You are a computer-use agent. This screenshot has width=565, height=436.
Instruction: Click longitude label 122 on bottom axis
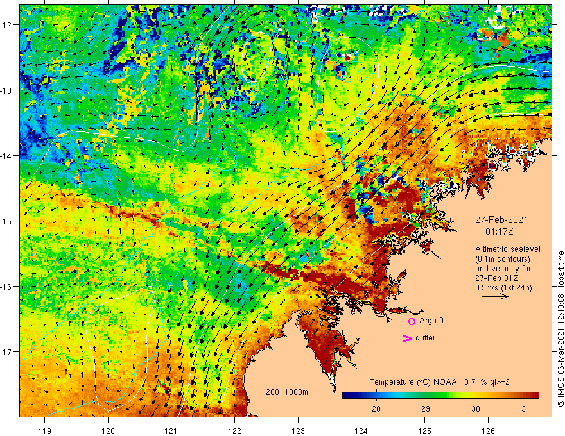[234, 431]
